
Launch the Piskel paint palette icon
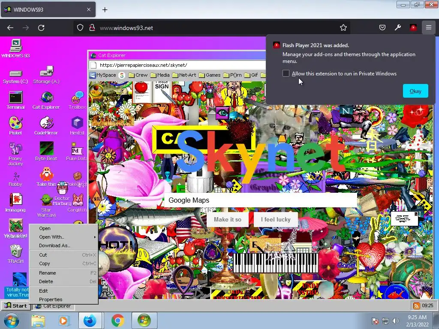tap(16, 126)
